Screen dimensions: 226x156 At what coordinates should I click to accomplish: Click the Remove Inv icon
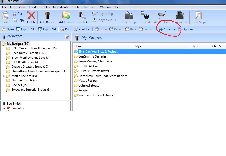[x=180, y=16]
